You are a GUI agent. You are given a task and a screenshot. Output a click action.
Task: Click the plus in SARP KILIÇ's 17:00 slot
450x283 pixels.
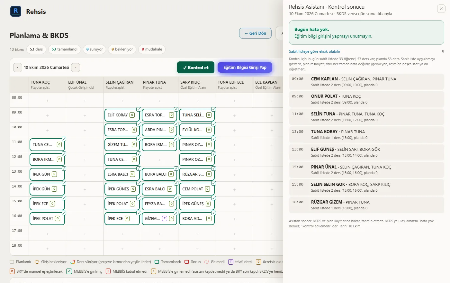click(x=197, y=234)
